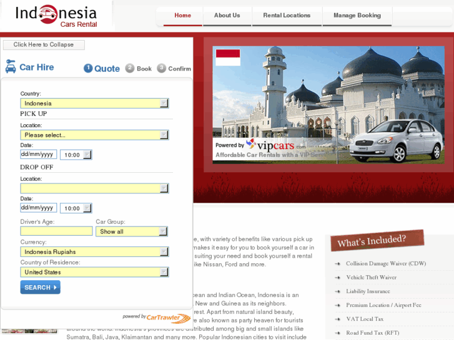Screen dimensions: 454x340
Task: Open the pick up Location dropdown
Action: (x=94, y=135)
